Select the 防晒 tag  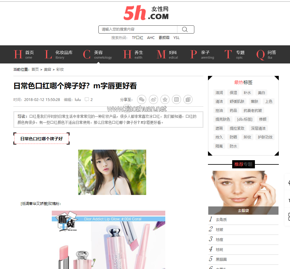tap(233, 137)
